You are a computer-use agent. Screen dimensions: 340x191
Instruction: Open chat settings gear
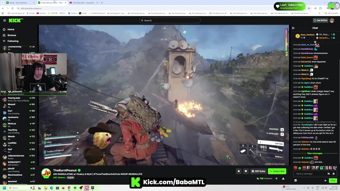pos(325,180)
